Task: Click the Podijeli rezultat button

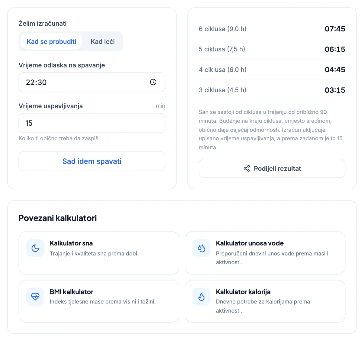Action: tap(272, 169)
